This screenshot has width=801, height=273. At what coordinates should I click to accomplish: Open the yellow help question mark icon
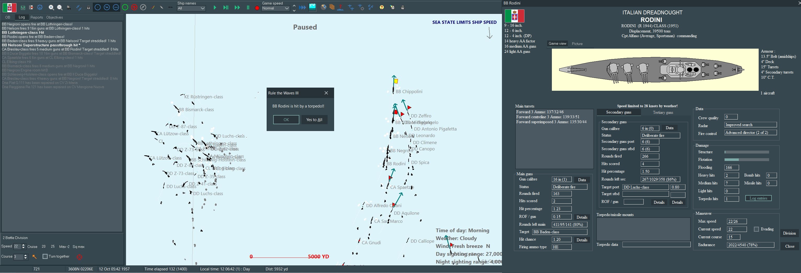coord(382,7)
